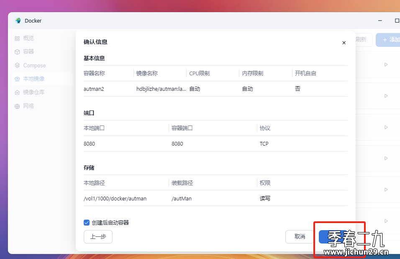The height and width of the screenshot is (259, 400).
Task: Click the 开机自启 column header
Action: (x=305, y=74)
